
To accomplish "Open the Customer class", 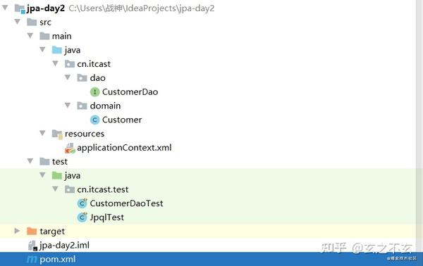I will tap(122, 120).
